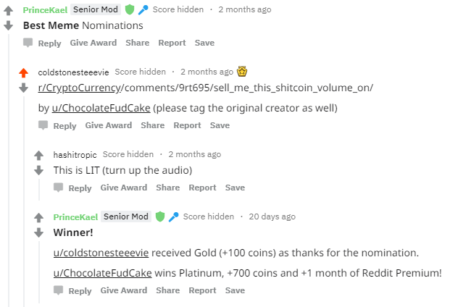
Task: Collapse the thread line under hashitropic's comment
Action: [x=39, y=190]
